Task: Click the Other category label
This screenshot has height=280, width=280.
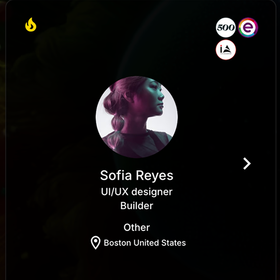Action: coord(136,227)
